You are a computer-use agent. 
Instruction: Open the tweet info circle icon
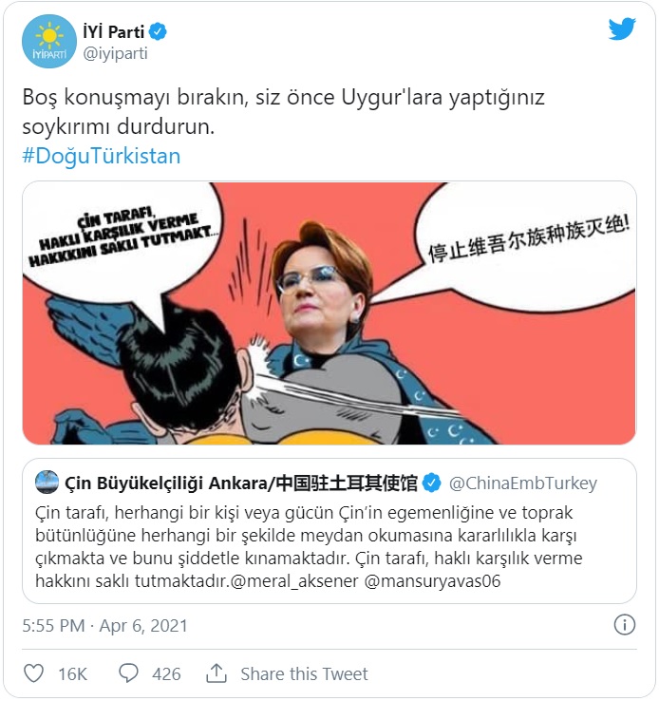click(x=625, y=625)
